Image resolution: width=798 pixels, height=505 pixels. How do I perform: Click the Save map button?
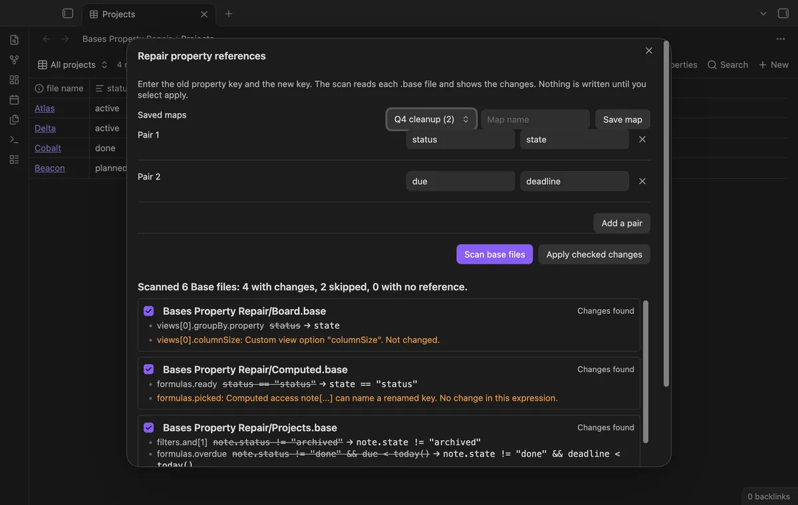622,120
